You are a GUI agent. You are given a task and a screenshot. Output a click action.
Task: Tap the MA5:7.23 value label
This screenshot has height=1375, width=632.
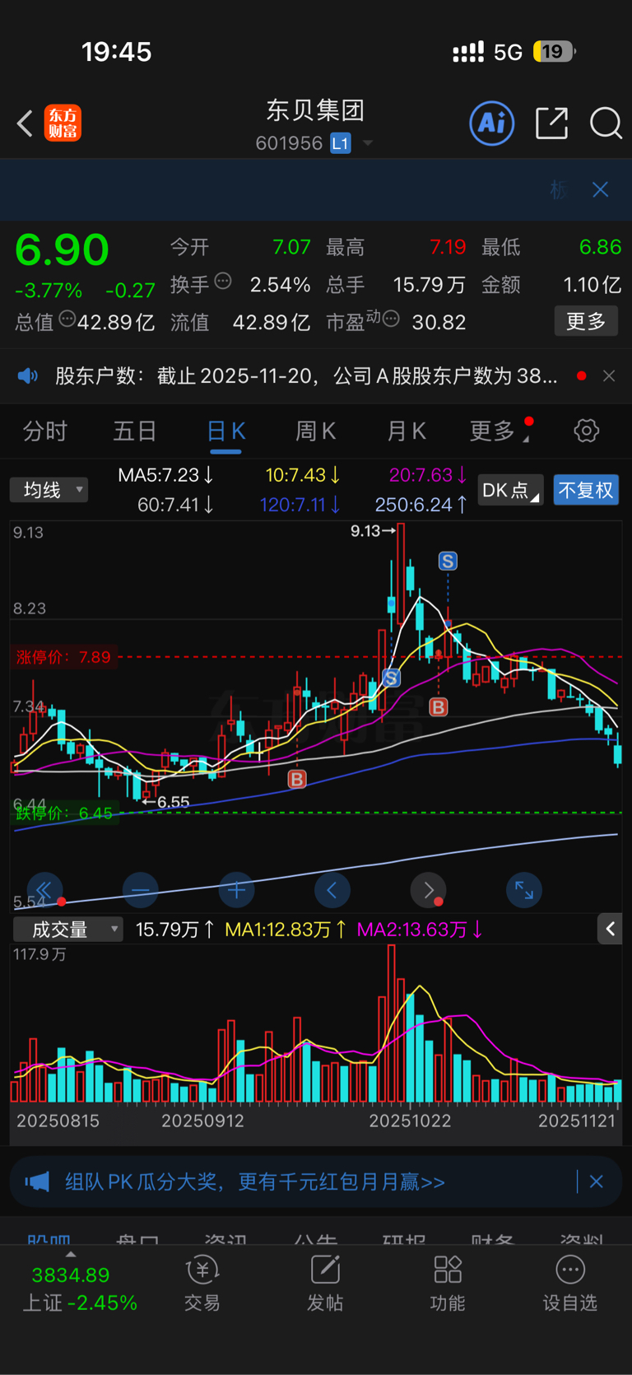(165, 475)
